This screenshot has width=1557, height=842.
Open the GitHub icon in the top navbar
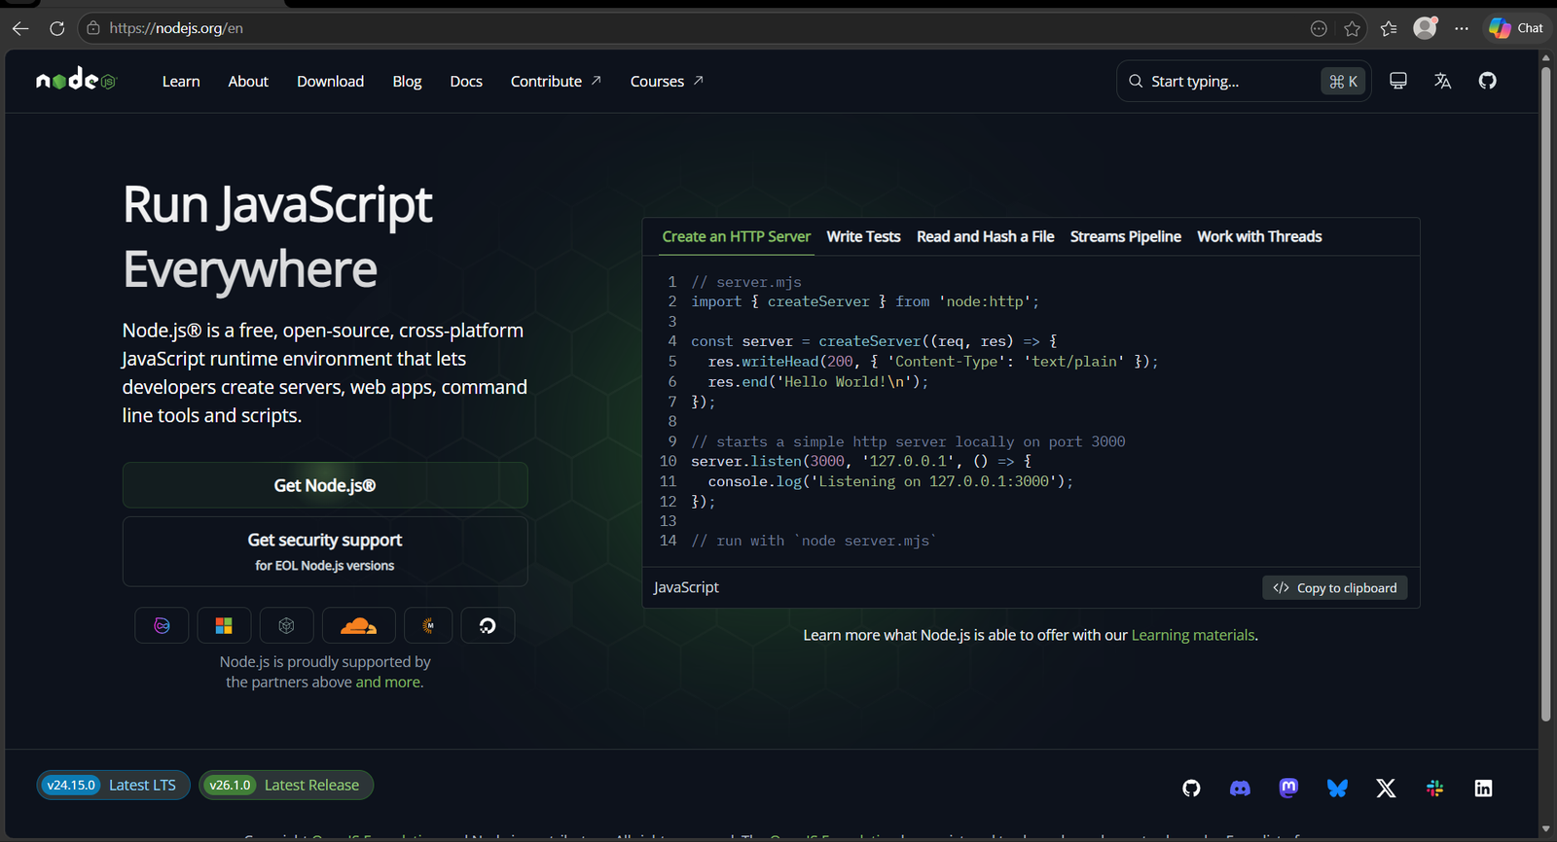tap(1488, 81)
